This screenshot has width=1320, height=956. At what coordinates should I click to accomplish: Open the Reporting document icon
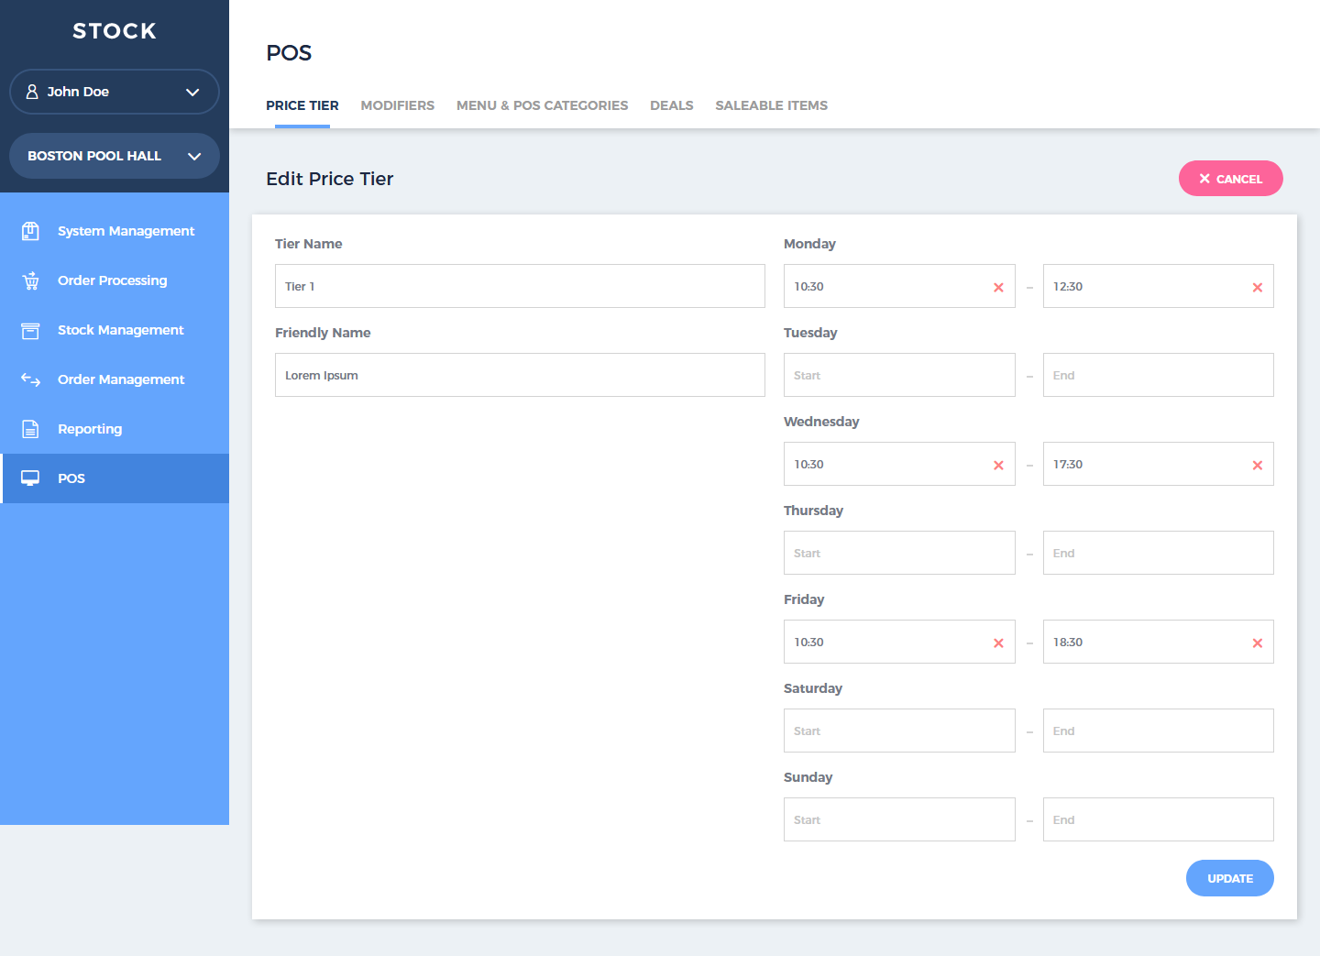[x=30, y=429]
